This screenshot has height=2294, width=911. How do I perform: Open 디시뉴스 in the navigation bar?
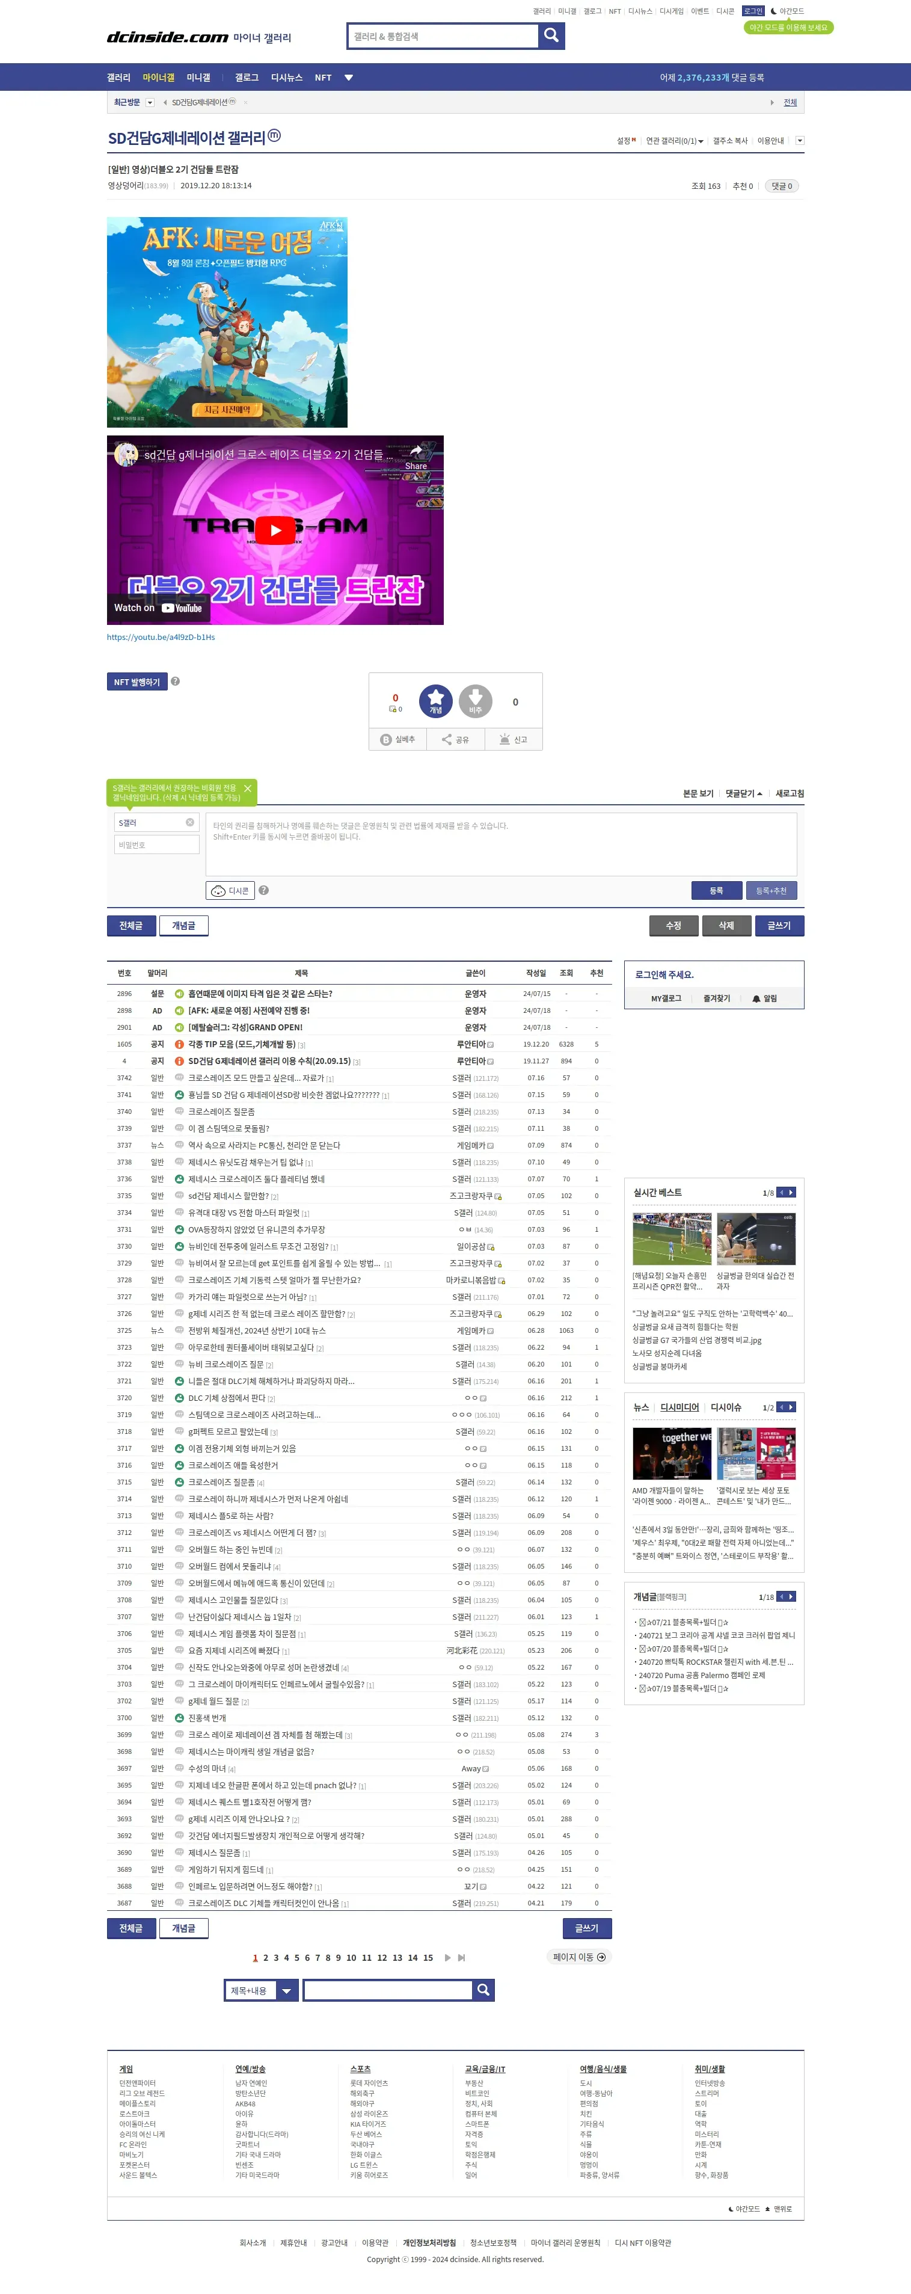tap(287, 78)
